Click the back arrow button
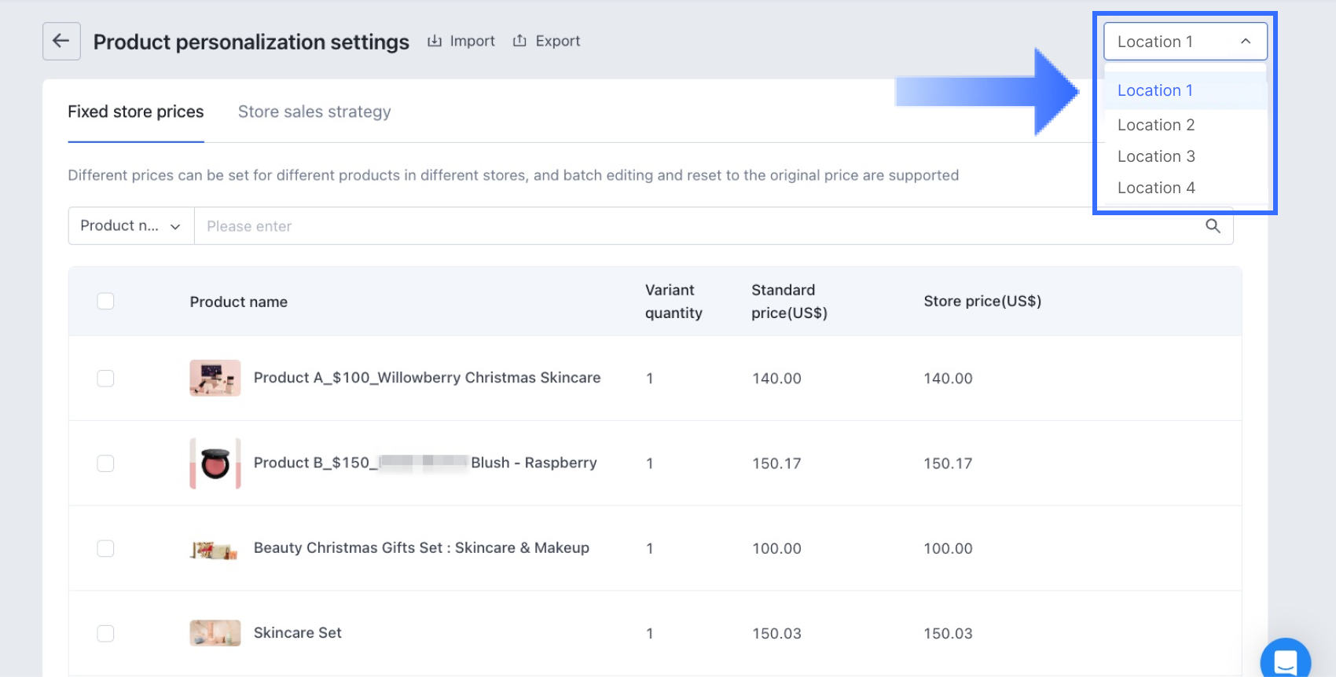This screenshot has width=1336, height=677. [x=61, y=42]
